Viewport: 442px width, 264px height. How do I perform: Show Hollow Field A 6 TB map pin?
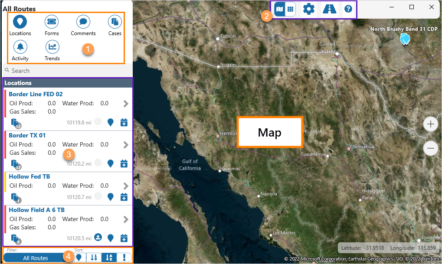[x=111, y=238]
